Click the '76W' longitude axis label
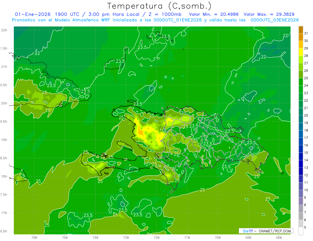Viewport: 313px width, 241px height. coord(34,237)
